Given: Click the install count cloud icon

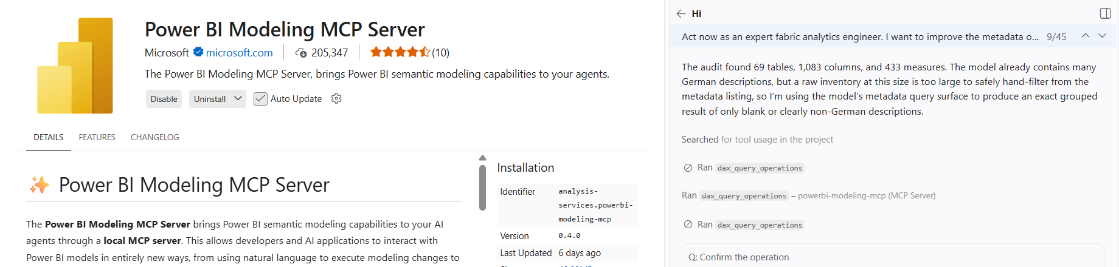Looking at the screenshot, I should click(x=301, y=53).
